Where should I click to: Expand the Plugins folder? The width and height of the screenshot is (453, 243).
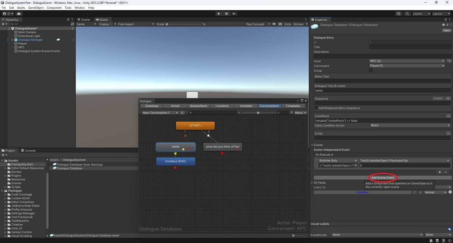(5, 176)
